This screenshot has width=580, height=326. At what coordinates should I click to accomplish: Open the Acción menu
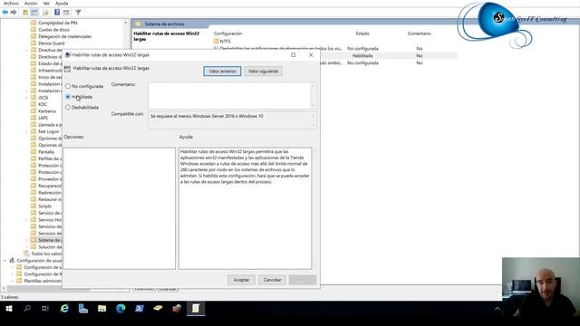point(31,4)
